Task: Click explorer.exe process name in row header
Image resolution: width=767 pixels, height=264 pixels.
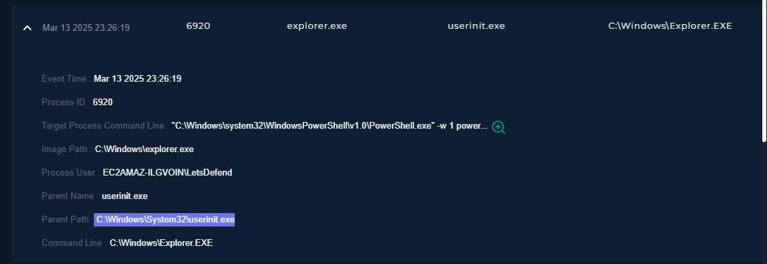Action: click(x=317, y=26)
